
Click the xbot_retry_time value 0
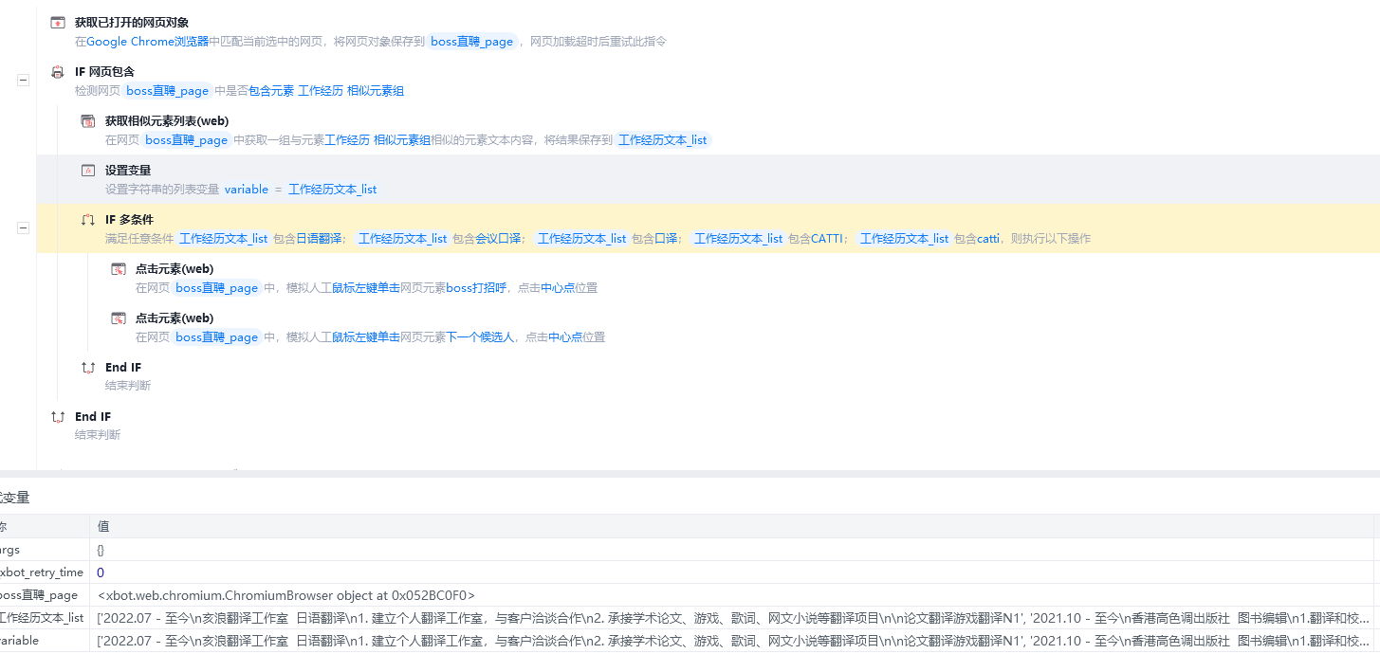point(101,572)
